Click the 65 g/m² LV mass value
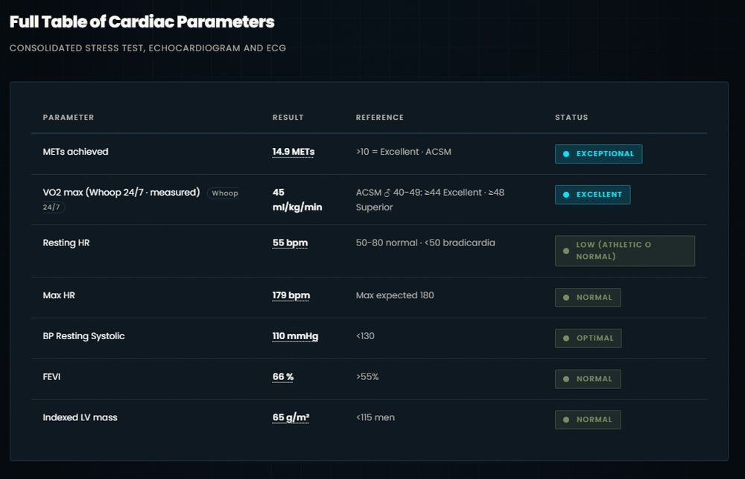Image resolution: width=745 pixels, height=479 pixels. (291, 418)
